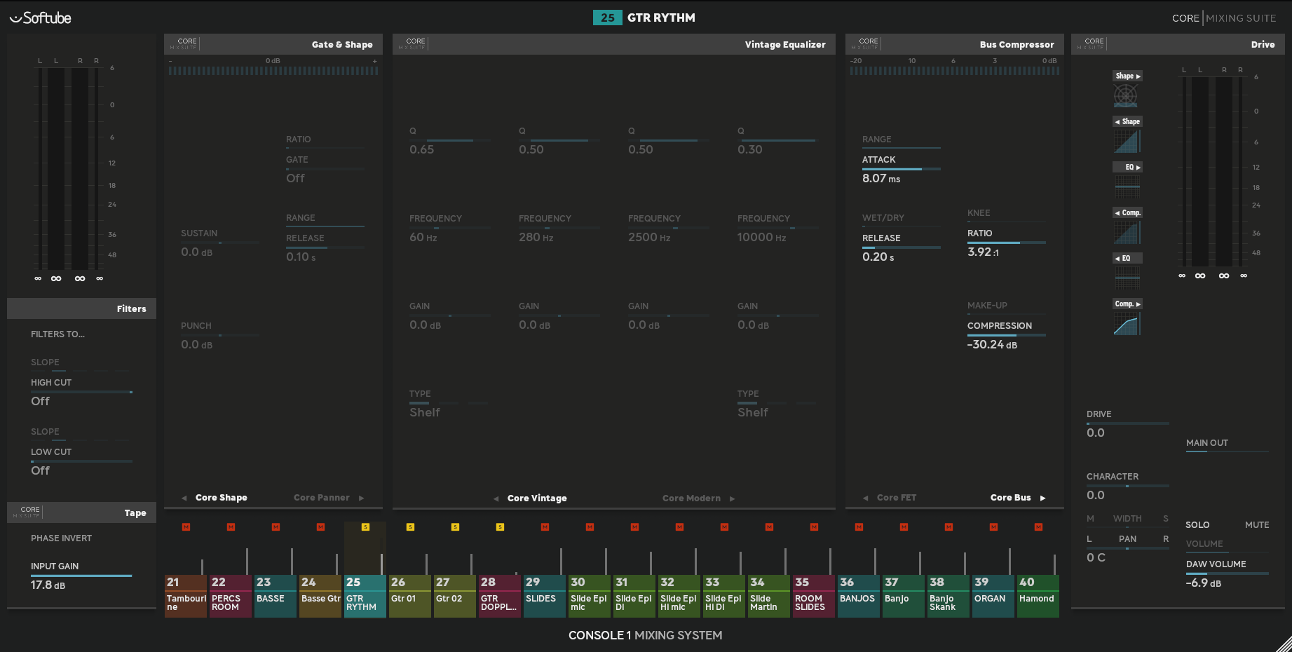Switch equalizer to Core Modern
1292x652 pixels.
click(691, 498)
